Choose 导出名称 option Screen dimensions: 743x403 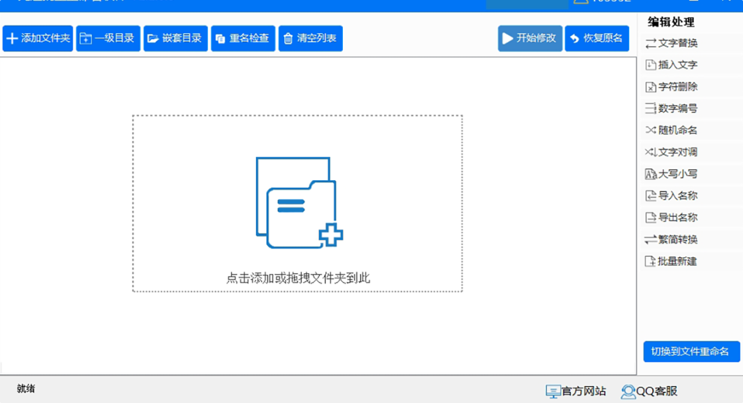(x=672, y=218)
